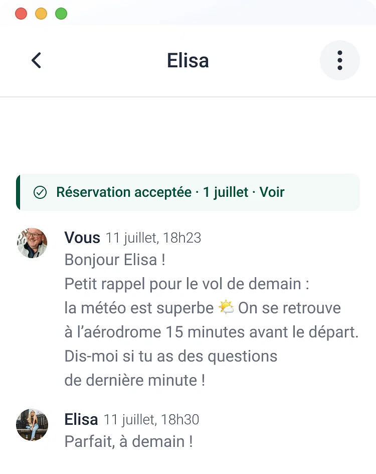Click the Parfait, à demain ! message
The height and width of the screenshot is (474, 376).
[x=129, y=441]
